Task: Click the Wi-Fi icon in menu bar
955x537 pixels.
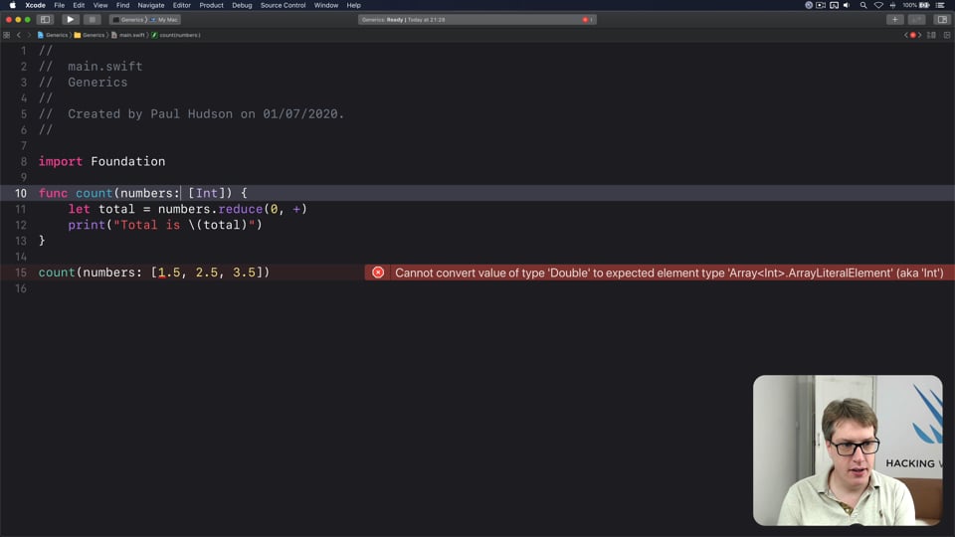Action: [878, 5]
